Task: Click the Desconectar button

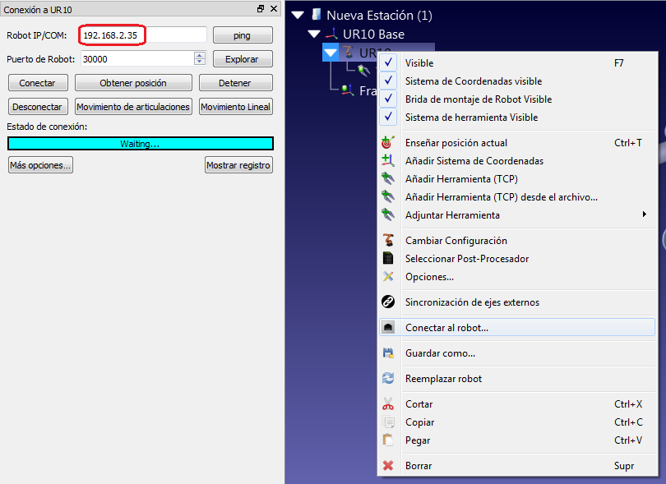Action: point(38,107)
